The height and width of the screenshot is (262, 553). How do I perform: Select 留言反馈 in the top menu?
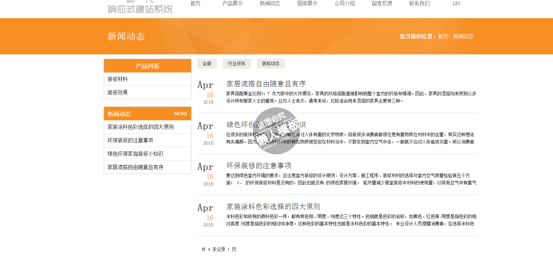tap(382, 4)
